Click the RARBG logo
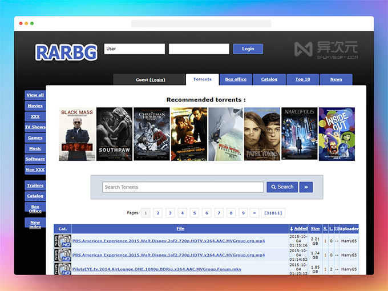This screenshot has height=291, width=388. [x=66, y=52]
